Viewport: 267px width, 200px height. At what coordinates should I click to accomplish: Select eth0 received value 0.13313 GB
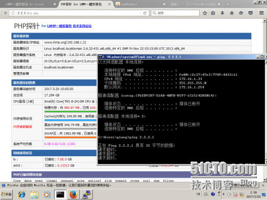(x=66, y=165)
